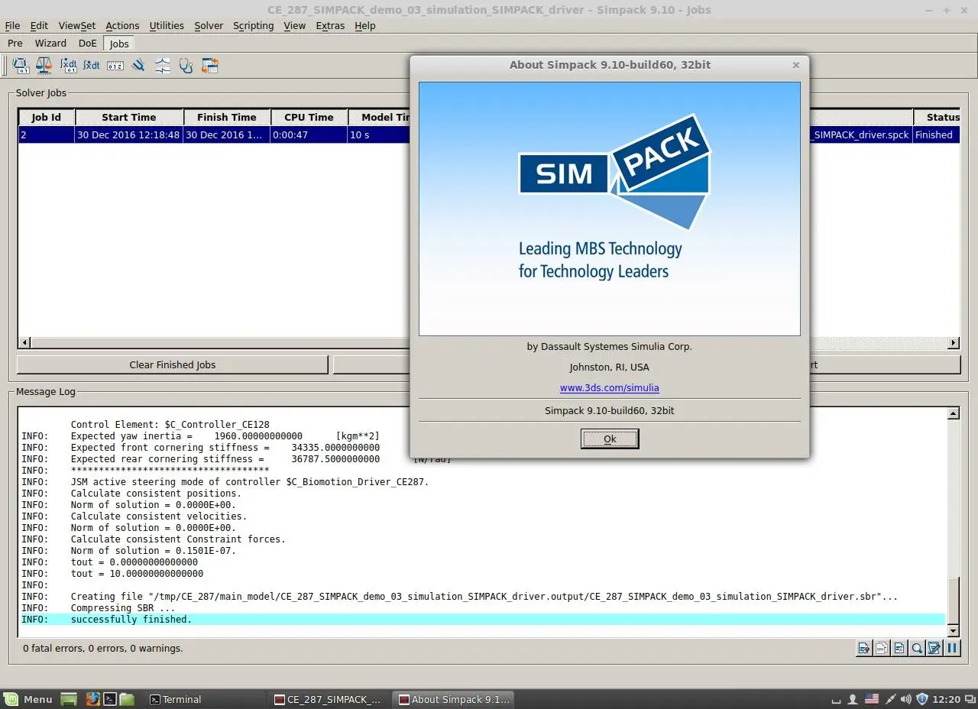
Task: Click the show desktop panel icon
Action: pos(69,699)
